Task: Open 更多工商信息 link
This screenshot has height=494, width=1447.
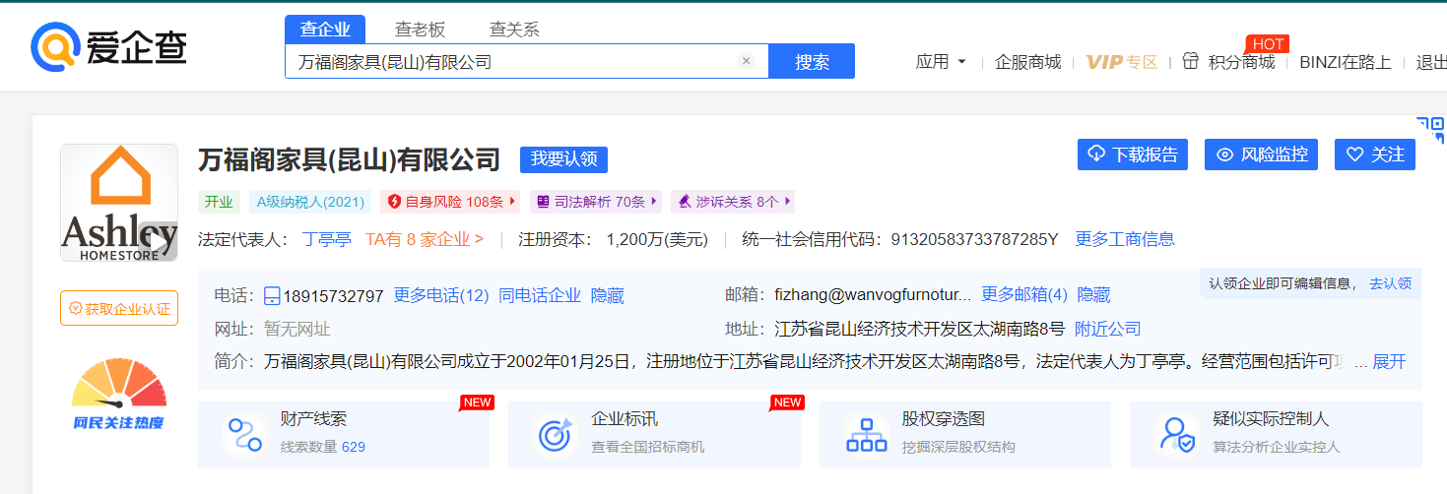Action: (x=1125, y=239)
